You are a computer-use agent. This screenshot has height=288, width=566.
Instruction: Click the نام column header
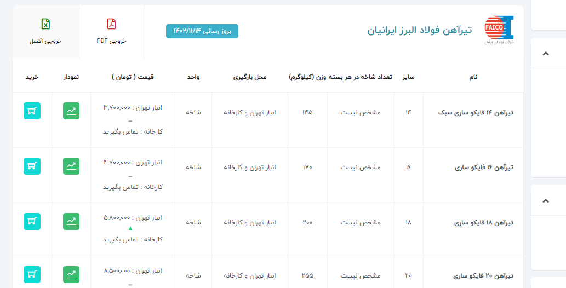point(473,77)
